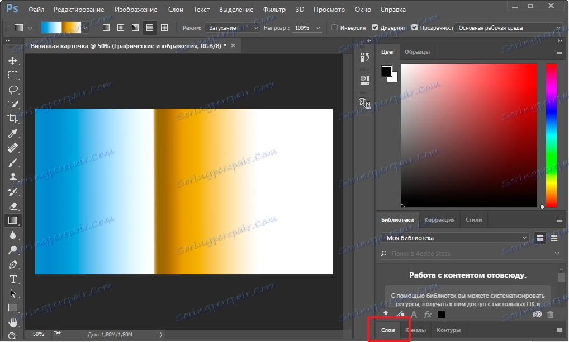Screen dimensions: 569x342
Task: Open the Моя библиотека dropdown
Action: point(454,237)
